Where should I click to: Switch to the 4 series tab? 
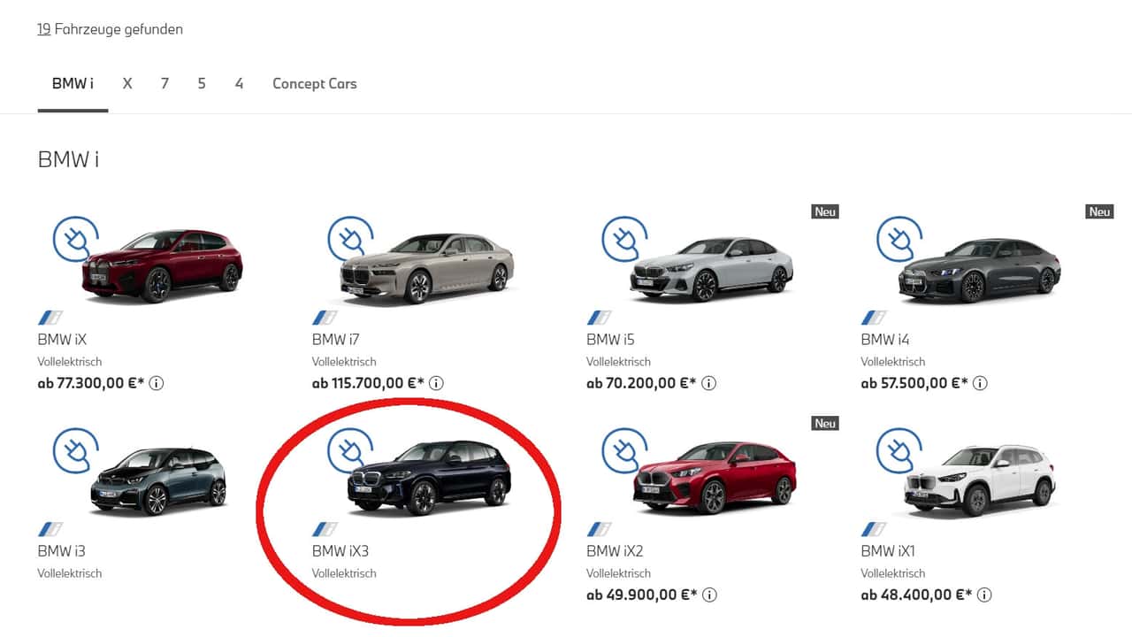(239, 84)
